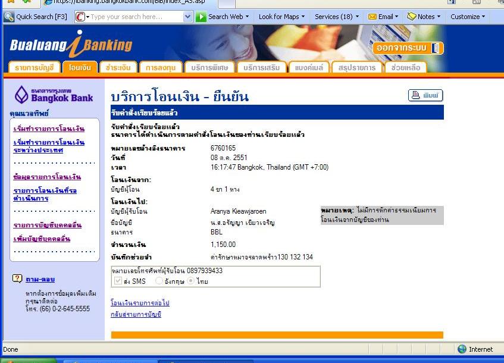Viewport: 504px width, 363px height.
Task: Switch to the บริการพิเศษ tab
Action: 209,67
